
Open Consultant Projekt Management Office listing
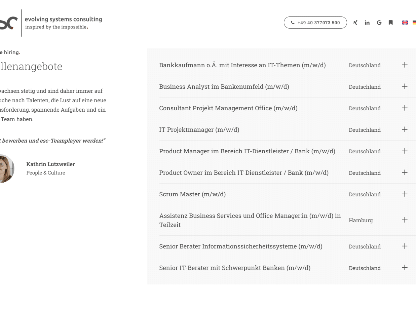click(228, 108)
